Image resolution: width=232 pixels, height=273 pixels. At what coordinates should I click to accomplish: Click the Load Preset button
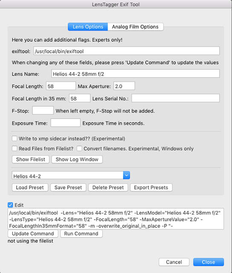click(30, 188)
